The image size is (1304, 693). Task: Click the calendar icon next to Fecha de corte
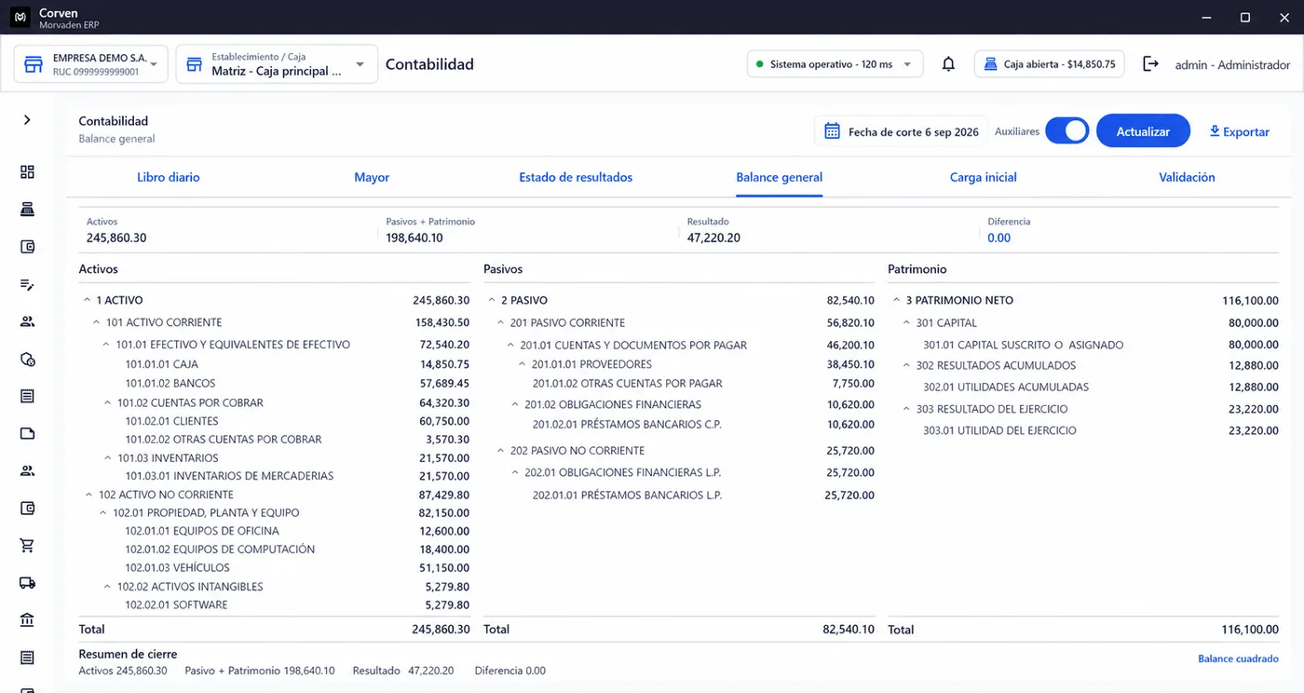[x=832, y=131]
